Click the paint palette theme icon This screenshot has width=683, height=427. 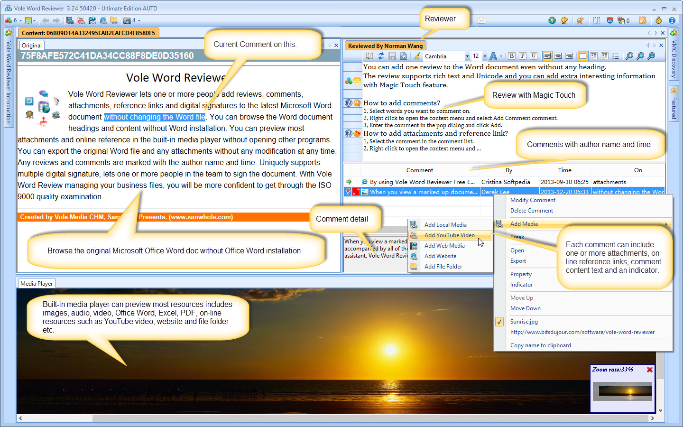pos(564,20)
